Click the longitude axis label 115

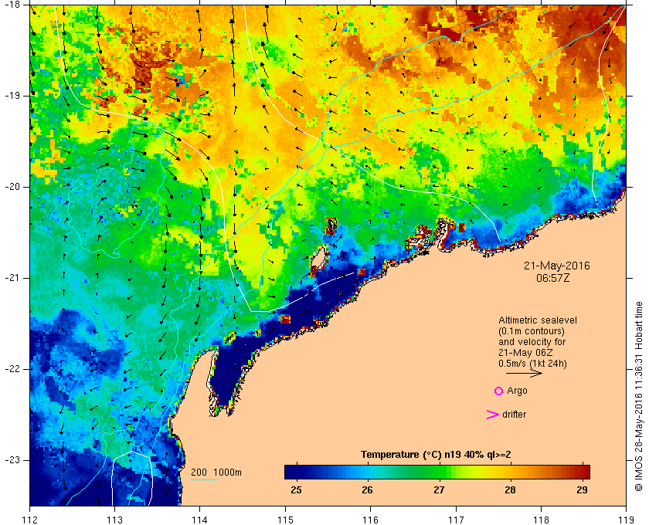(x=285, y=520)
